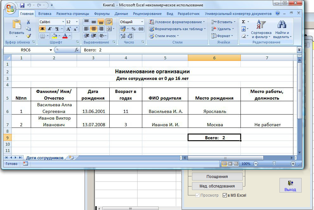Viewport: 314px width, 210px height.
Task: Toggle the 'в MS Excel' checkbox
Action: (225, 195)
